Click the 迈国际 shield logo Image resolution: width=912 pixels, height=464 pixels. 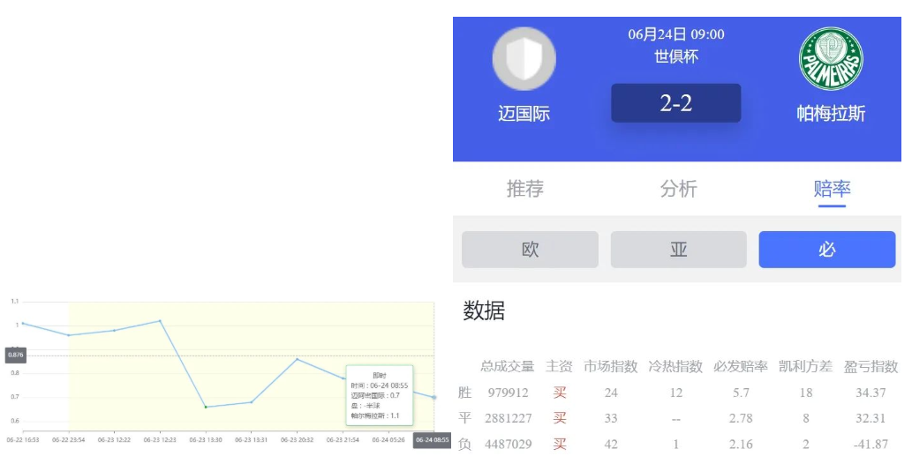[524, 59]
